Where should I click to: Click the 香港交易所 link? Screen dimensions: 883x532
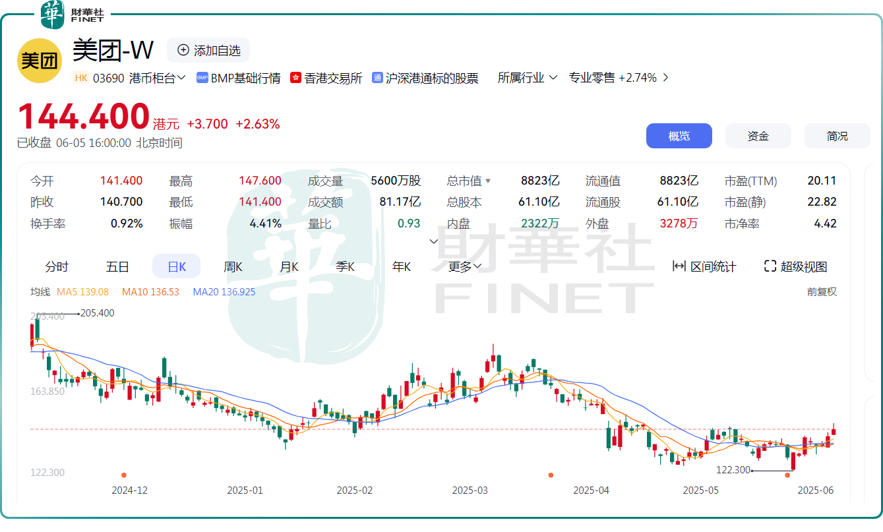click(x=333, y=78)
